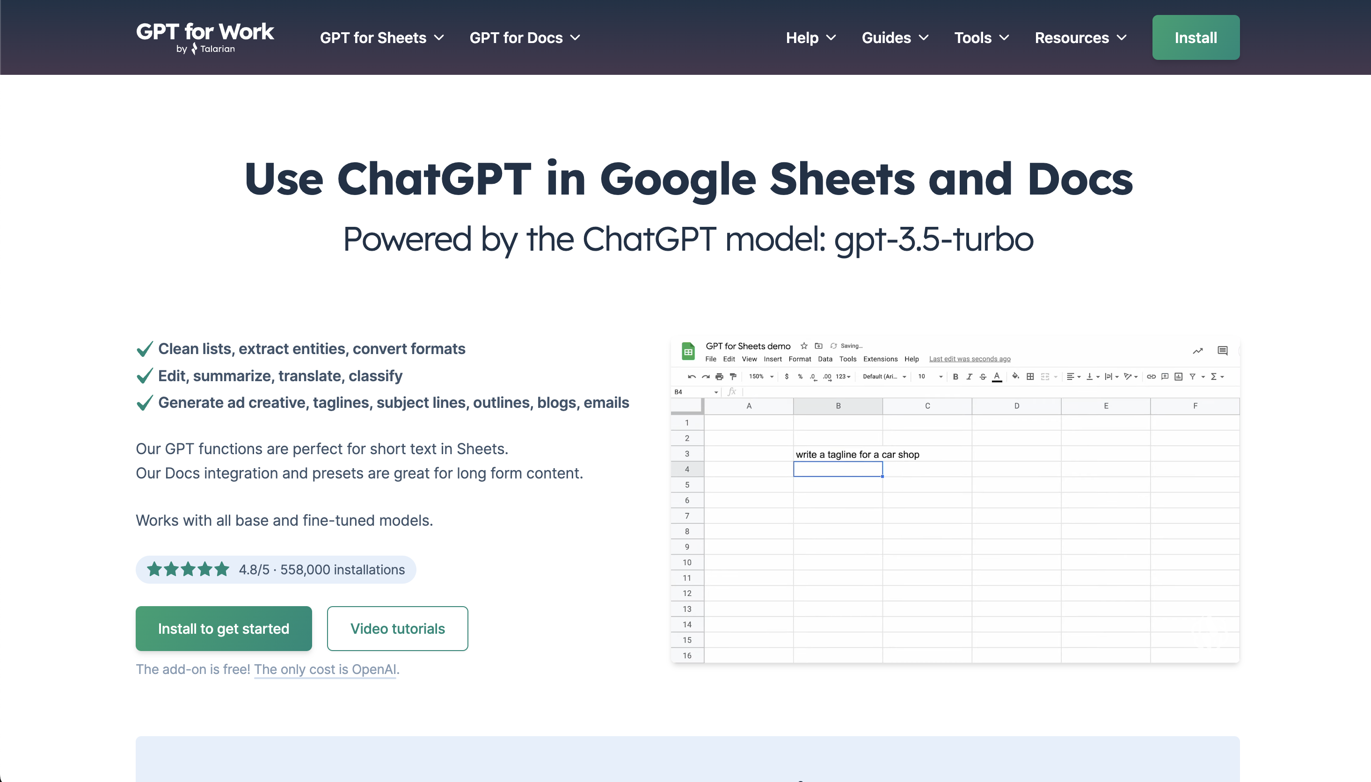Toggle strikethrough in the Sheets toolbar
The image size is (1371, 782).
[x=983, y=377]
